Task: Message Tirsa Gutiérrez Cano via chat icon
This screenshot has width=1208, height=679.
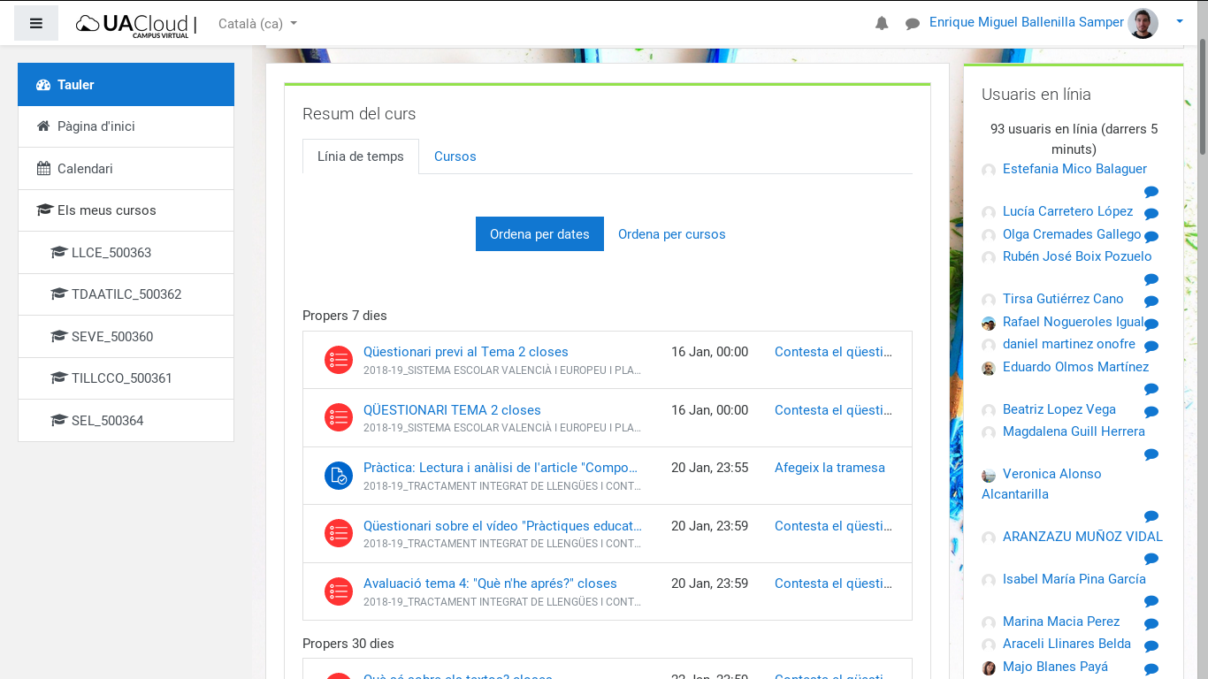Action: [1151, 301]
